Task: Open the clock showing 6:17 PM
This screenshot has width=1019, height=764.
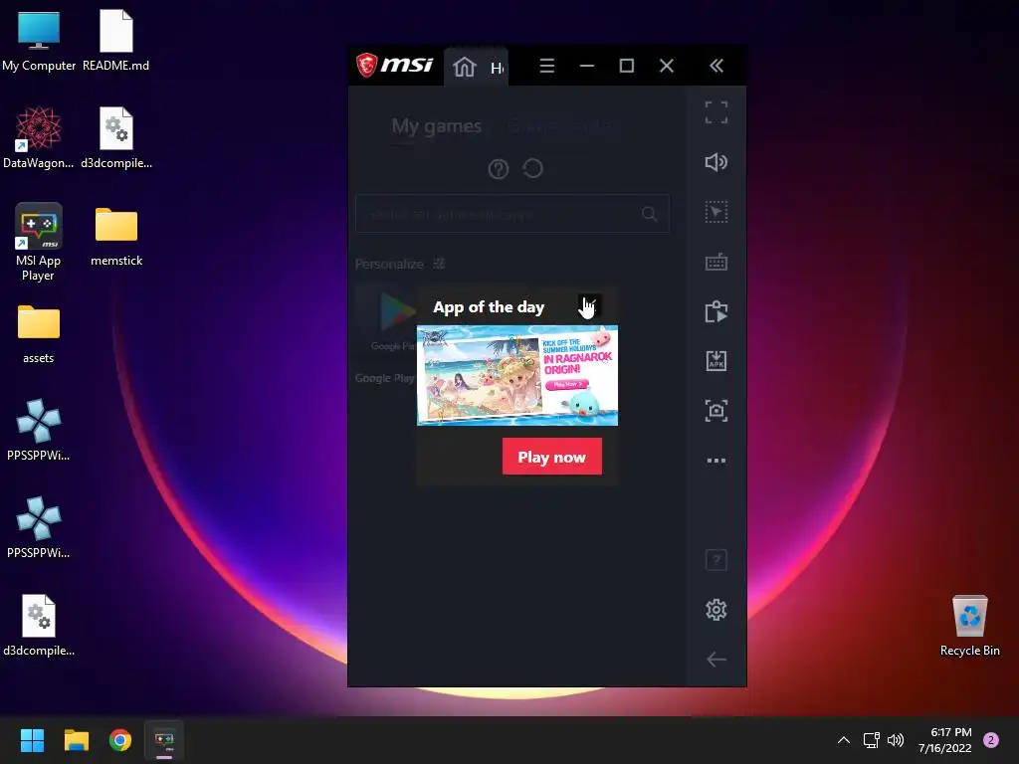Action: click(945, 740)
